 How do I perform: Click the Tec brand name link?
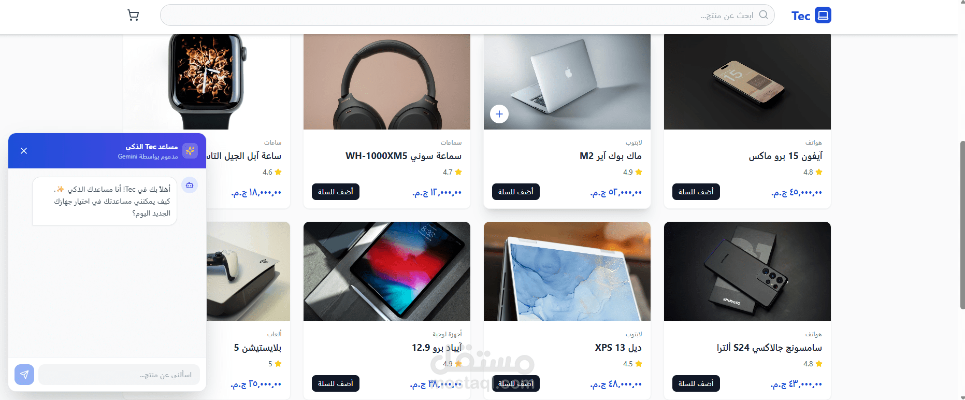(800, 16)
